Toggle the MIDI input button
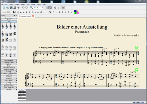 click(x=50, y=8)
